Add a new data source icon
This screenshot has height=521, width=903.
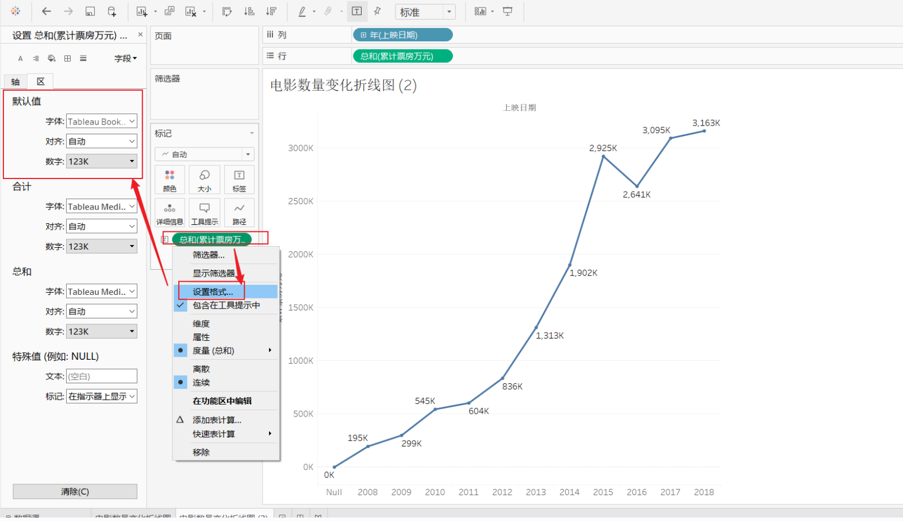coord(112,11)
